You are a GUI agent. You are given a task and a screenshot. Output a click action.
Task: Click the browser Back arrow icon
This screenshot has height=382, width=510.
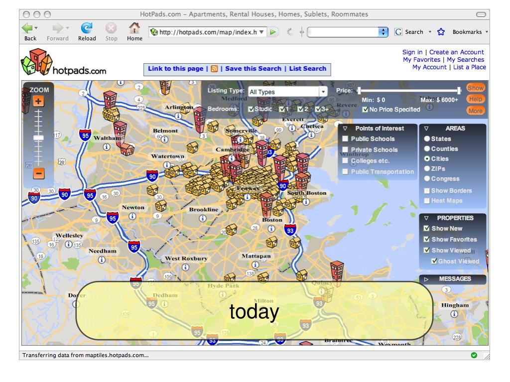[x=27, y=28]
